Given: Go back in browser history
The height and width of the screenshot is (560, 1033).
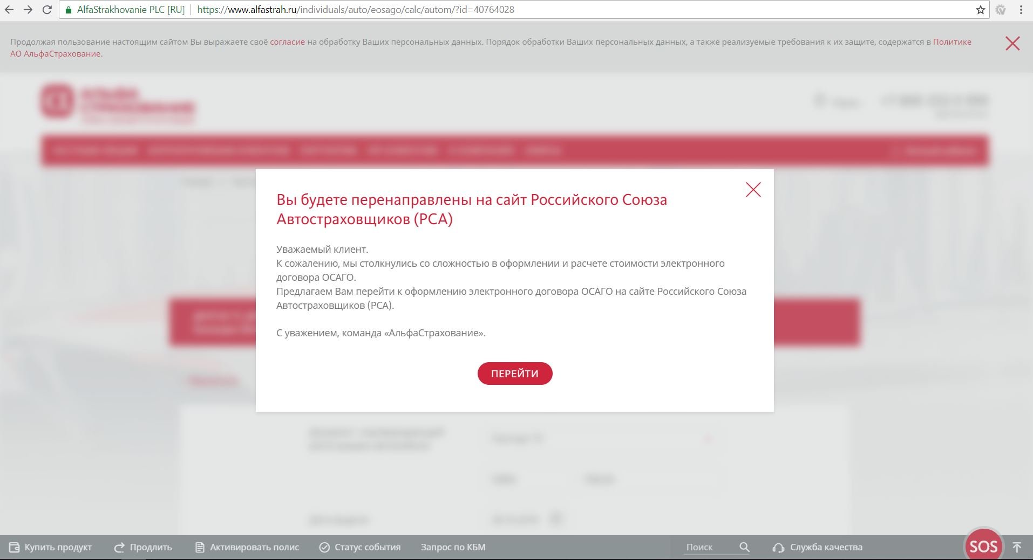Looking at the screenshot, I should coord(9,10).
